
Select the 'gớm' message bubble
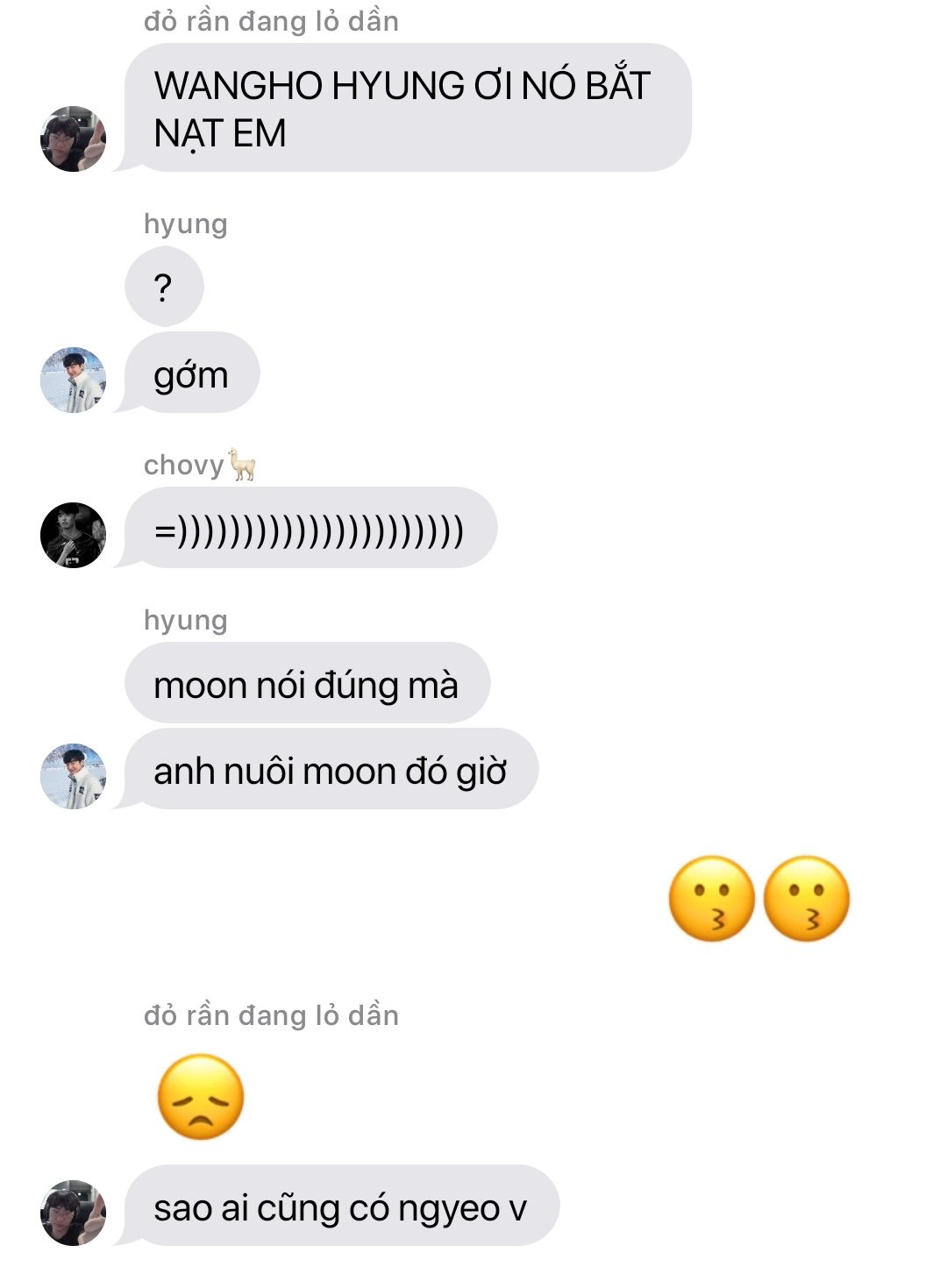[192, 373]
